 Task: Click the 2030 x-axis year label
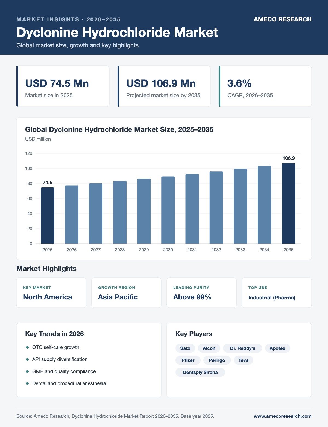click(168, 250)
